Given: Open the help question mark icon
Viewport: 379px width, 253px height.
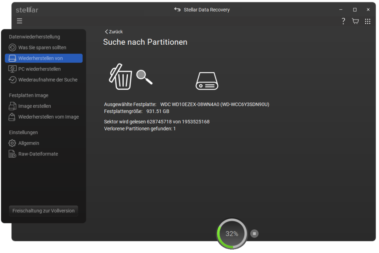Looking at the screenshot, I should (343, 21).
